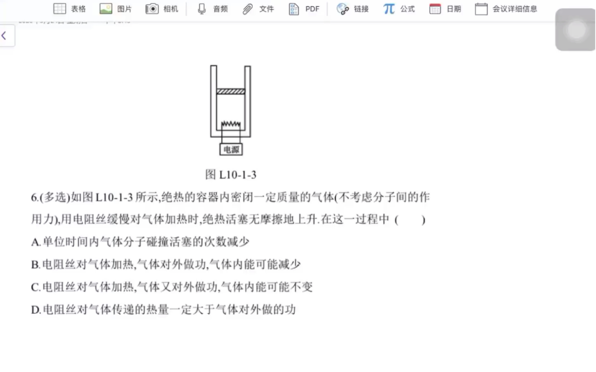Viewport: 596px width, 372px height.
Task: Attach a file with the paperclip icon
Action: tap(247, 9)
